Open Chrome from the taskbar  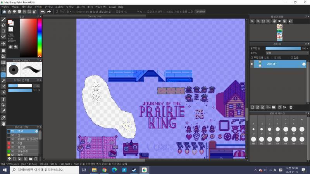104,170
